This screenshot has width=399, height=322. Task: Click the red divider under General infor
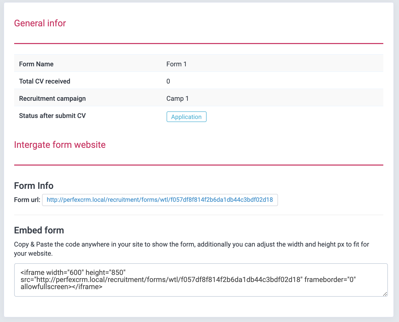coord(198,44)
